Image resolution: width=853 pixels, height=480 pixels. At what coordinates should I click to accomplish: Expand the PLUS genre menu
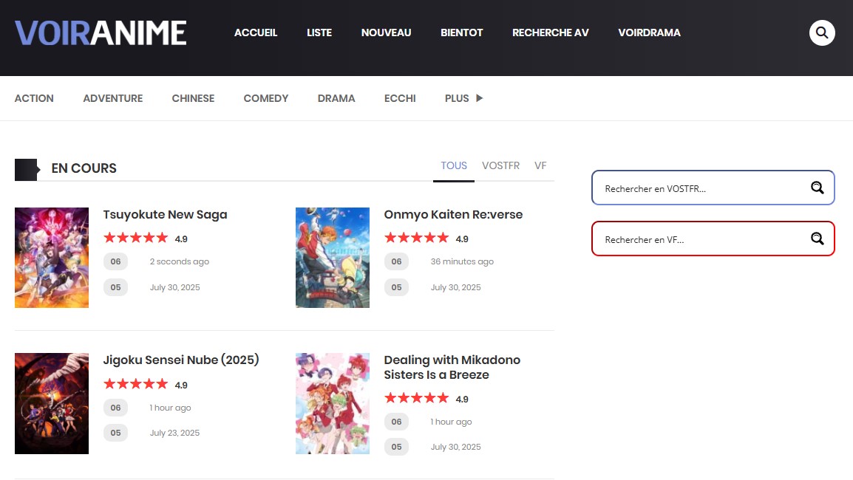pyautogui.click(x=463, y=98)
